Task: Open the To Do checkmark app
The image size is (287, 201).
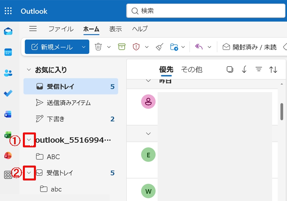Action: click(x=8, y=94)
